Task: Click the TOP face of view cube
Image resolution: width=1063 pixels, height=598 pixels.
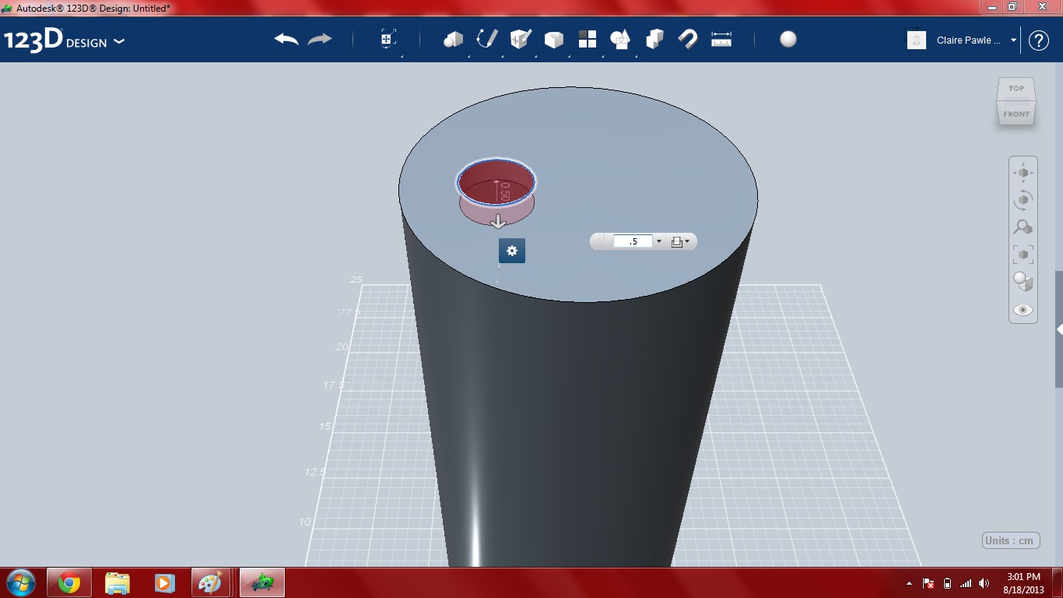Action: pyautogui.click(x=1016, y=88)
